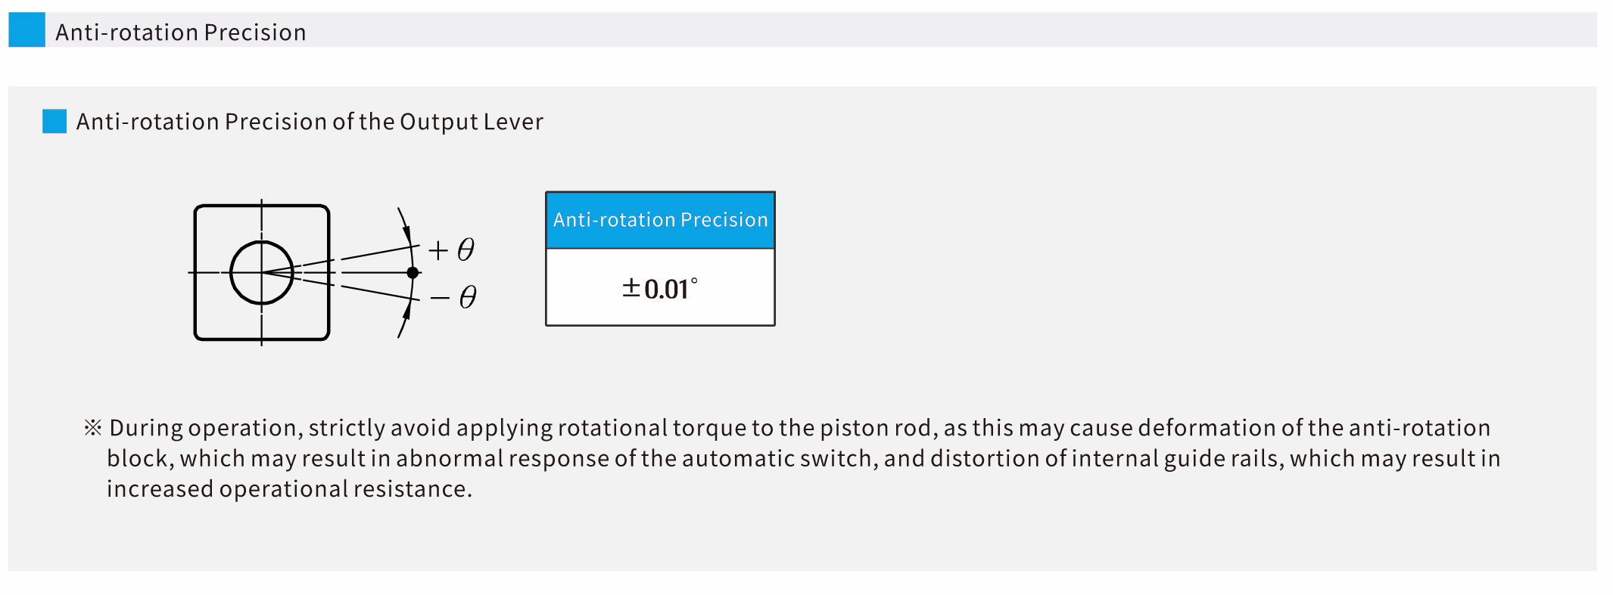Click the black dot on the angle arc
Viewport: 1613px width, 595px height.
(413, 272)
